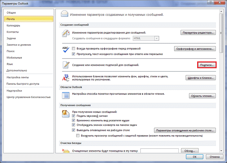Open the Надстройки category
This screenshot has width=227, height=163.
[29, 91]
